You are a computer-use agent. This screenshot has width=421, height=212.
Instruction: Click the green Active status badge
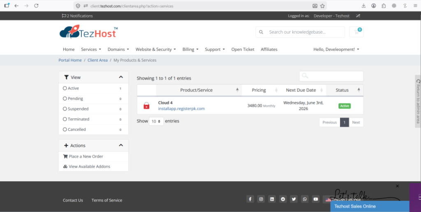pyautogui.click(x=345, y=106)
